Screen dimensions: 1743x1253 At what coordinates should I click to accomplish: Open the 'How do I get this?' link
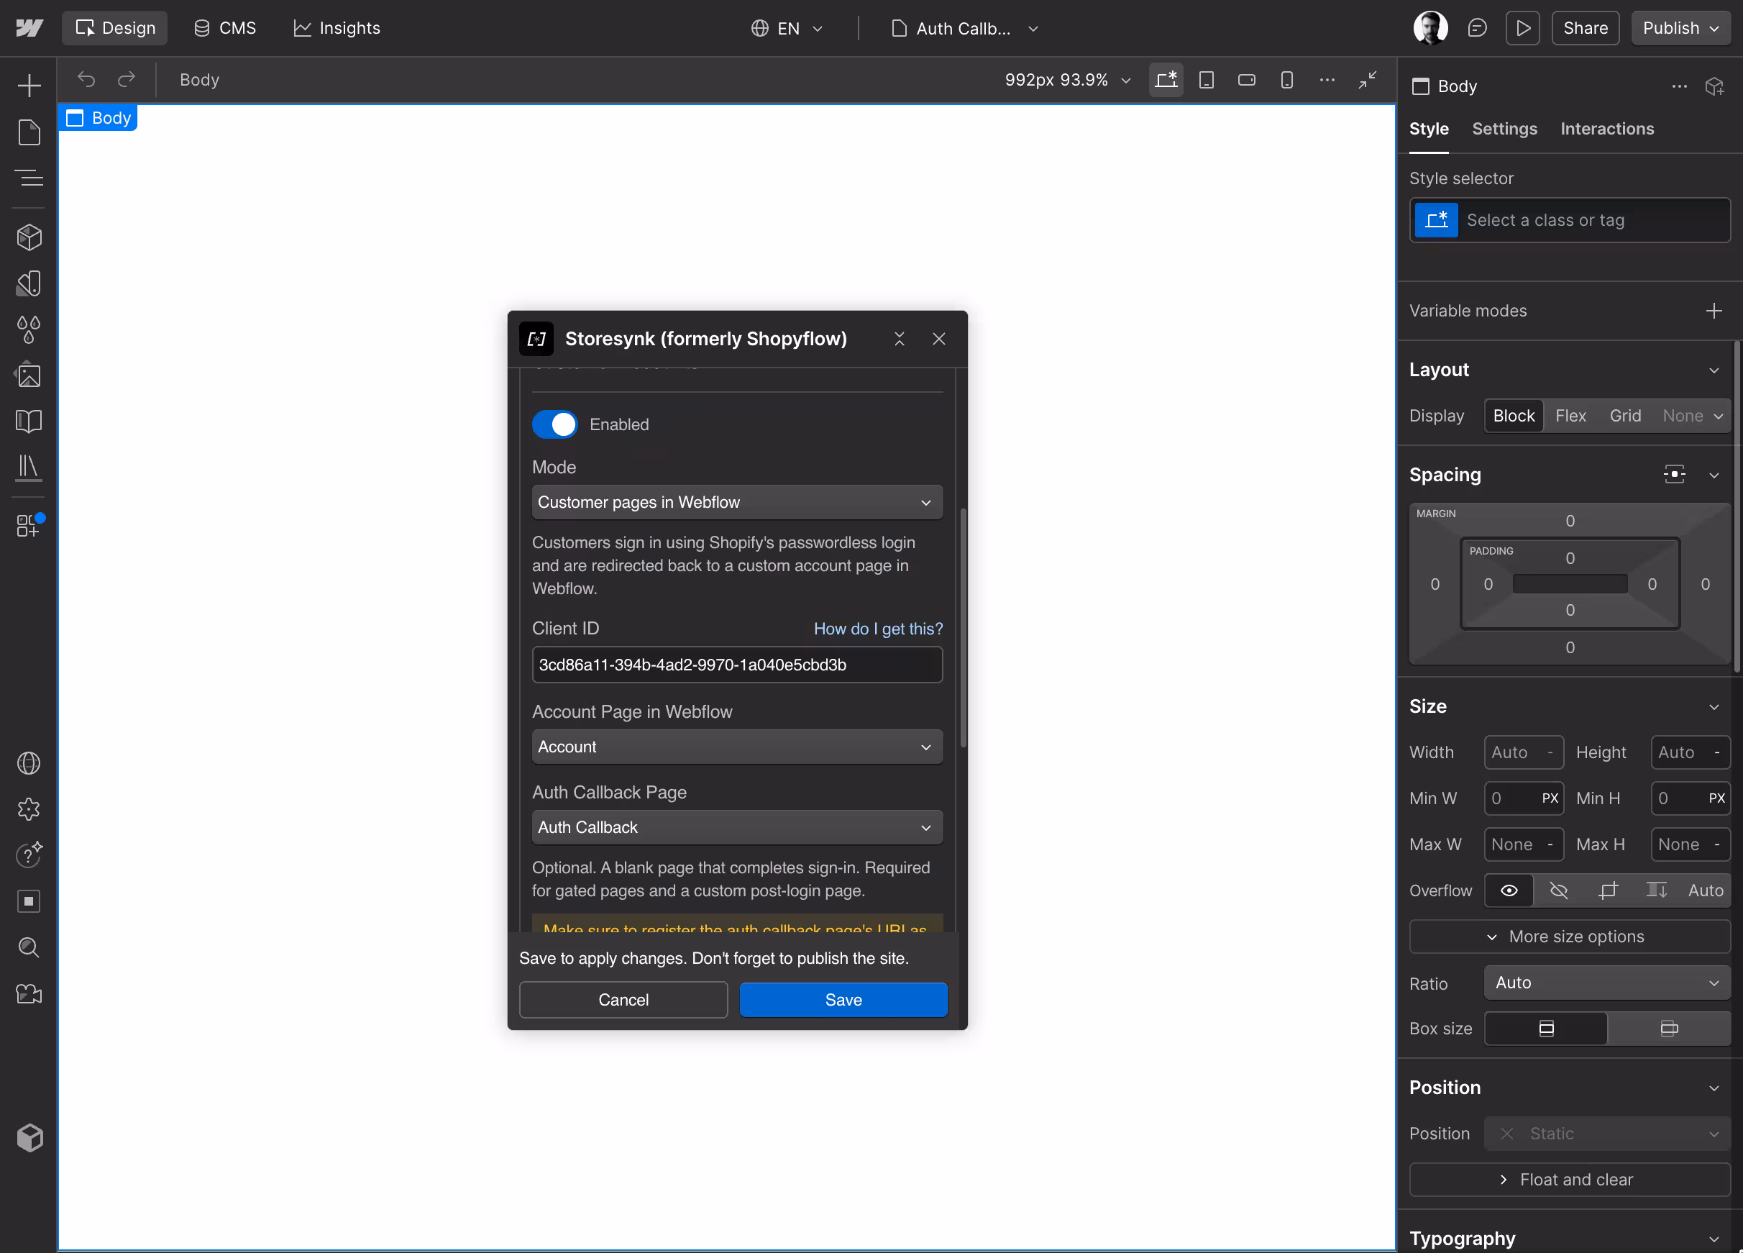[878, 629]
